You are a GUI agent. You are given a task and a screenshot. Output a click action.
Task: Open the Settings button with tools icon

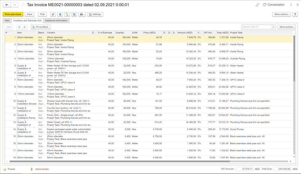(x=95, y=14)
